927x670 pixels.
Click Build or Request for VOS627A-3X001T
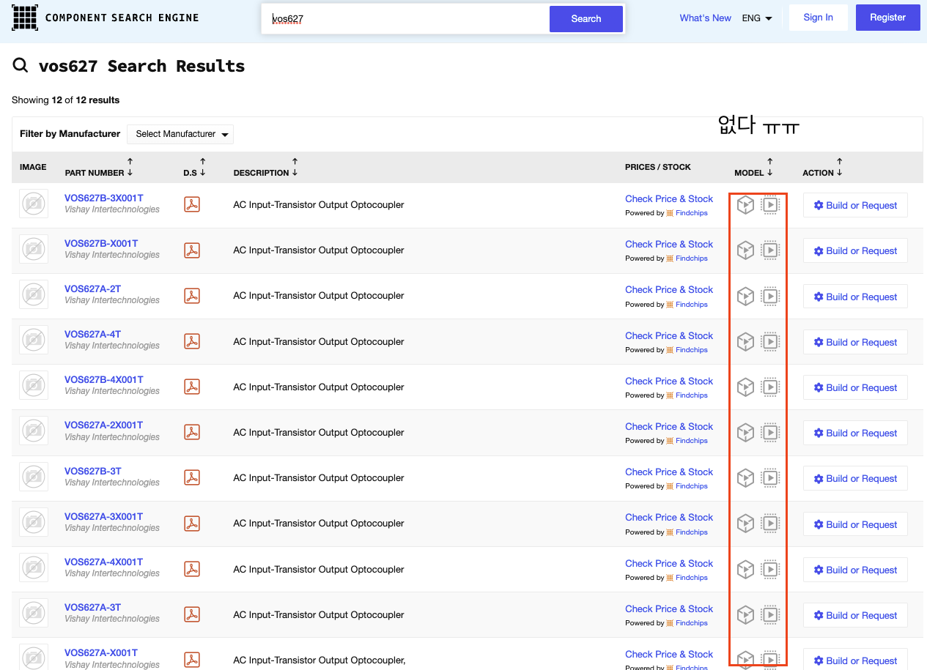(855, 524)
